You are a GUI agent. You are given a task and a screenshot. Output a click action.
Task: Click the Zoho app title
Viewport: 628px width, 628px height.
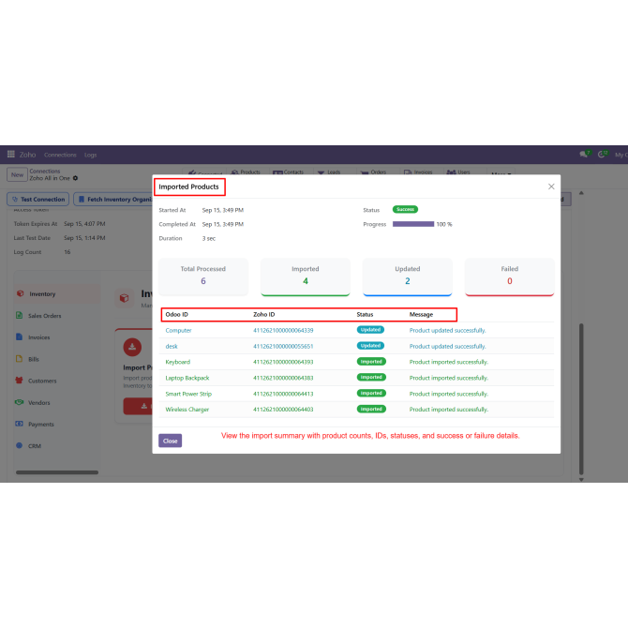[x=27, y=155]
